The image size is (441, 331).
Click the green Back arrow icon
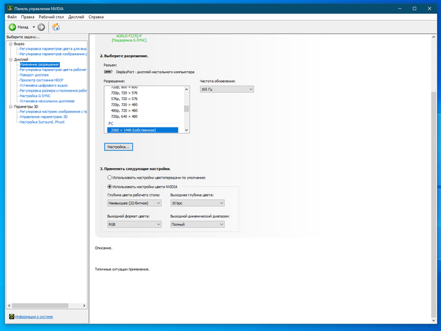coord(12,27)
